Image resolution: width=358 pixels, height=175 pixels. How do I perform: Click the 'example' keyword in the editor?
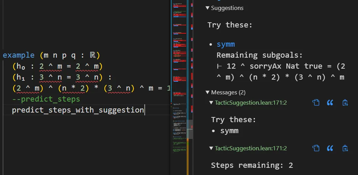[x=19, y=56]
